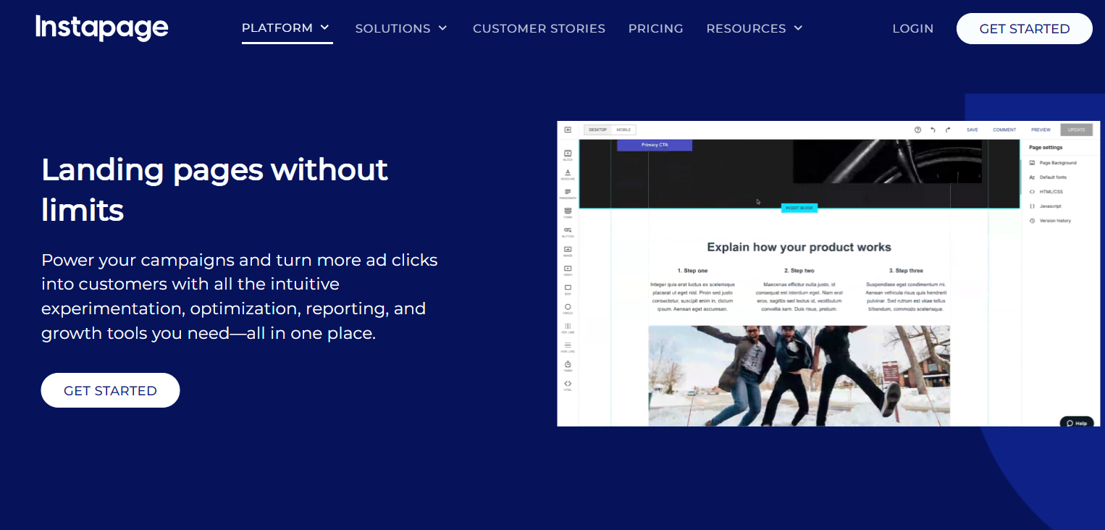Select the Horizontal Line tool
The width and height of the screenshot is (1105, 530).
coord(568,347)
